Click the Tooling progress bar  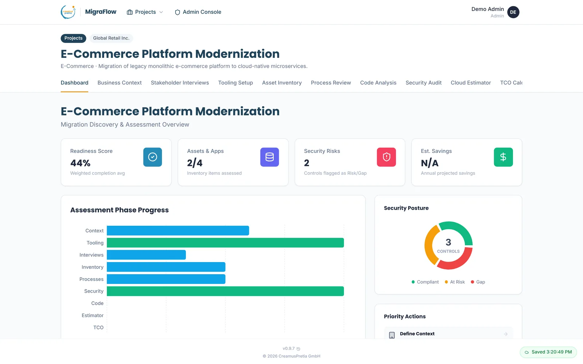(x=225, y=243)
